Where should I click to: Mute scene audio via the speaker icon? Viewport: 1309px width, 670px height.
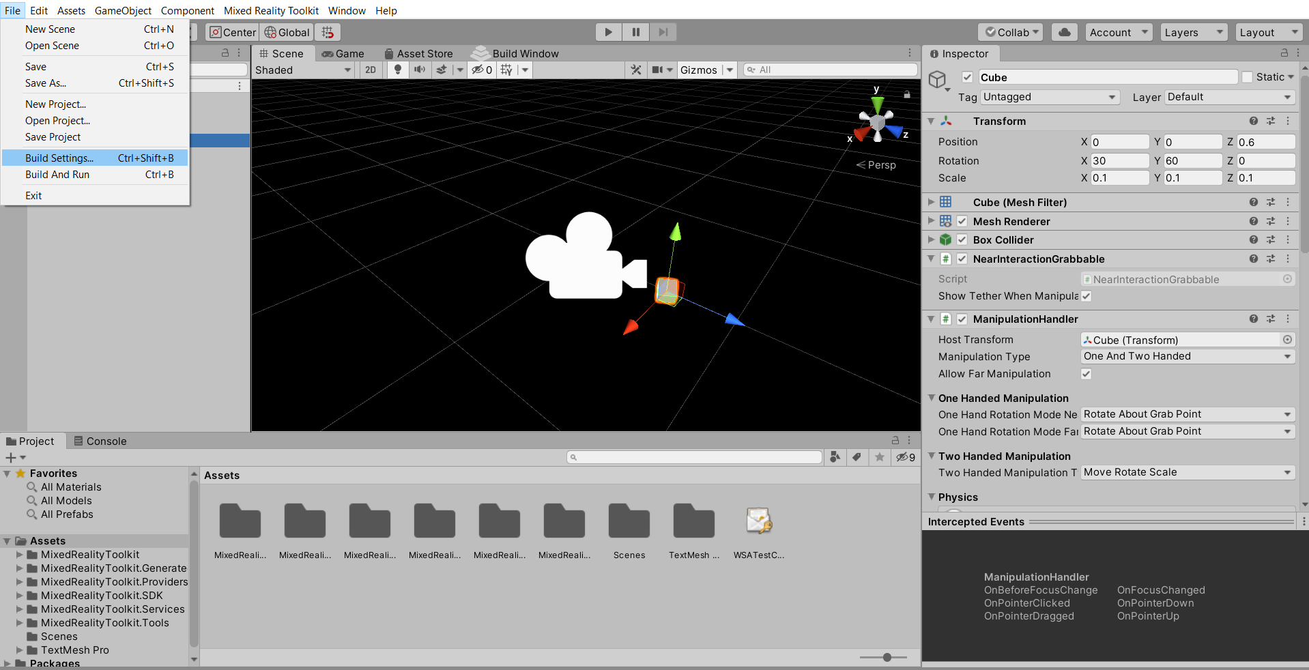click(x=418, y=70)
